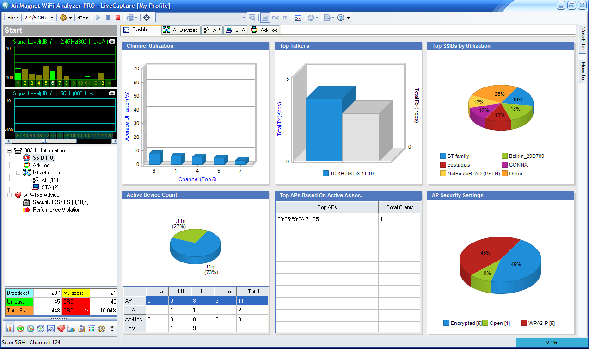Pause the live capture
The image size is (589, 349).
tap(108, 18)
